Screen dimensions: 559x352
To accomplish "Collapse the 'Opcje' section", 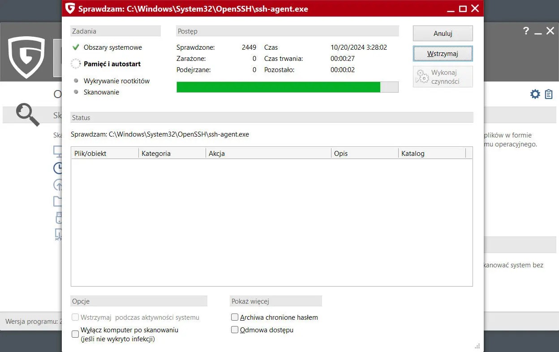I will (138, 300).
